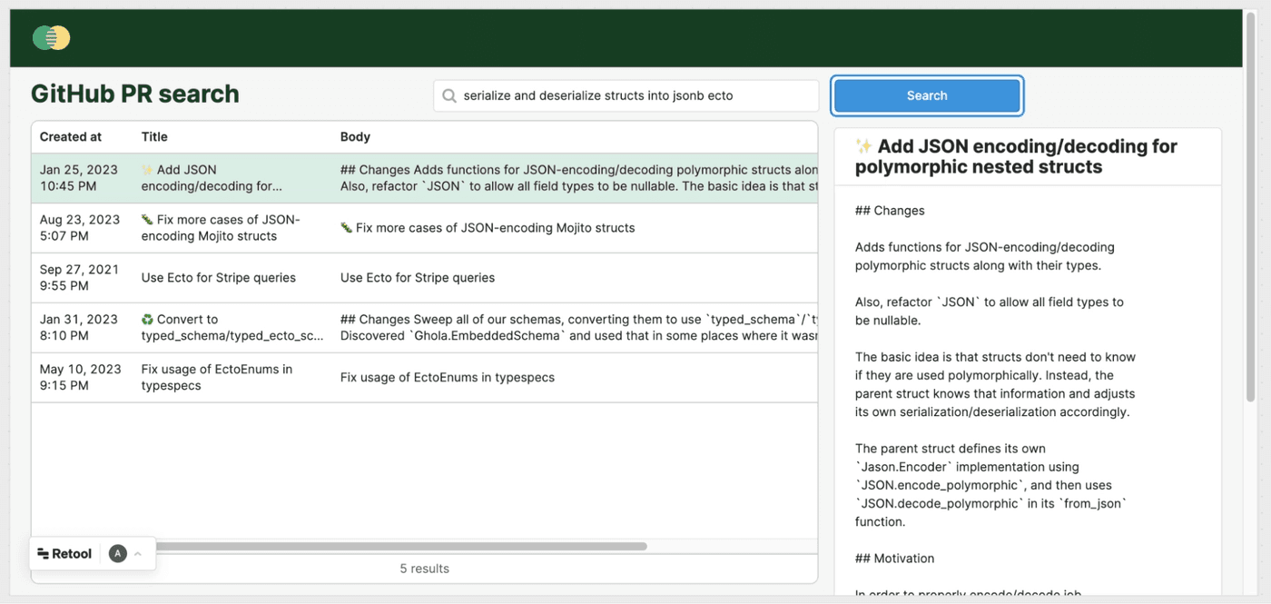The width and height of the screenshot is (1271, 604).
Task: Sort by the Created at column header
Action: point(71,137)
